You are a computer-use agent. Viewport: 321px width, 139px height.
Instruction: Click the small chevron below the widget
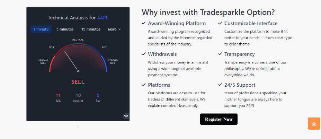[78, 127]
